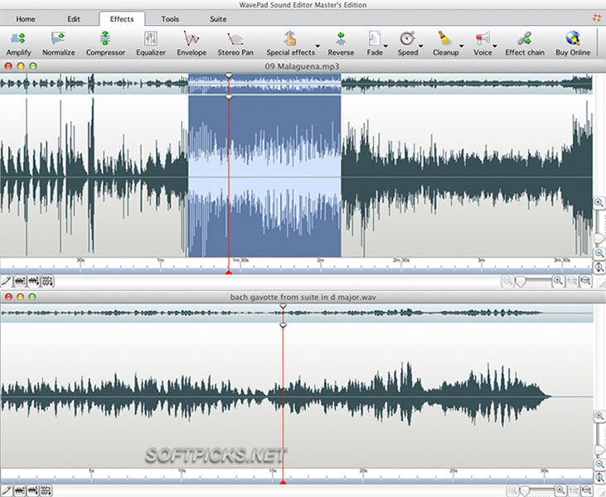Adjust vertical zoom slider in Malaguena window
Image resolution: width=606 pixels, height=497 pixels.
pos(599,240)
